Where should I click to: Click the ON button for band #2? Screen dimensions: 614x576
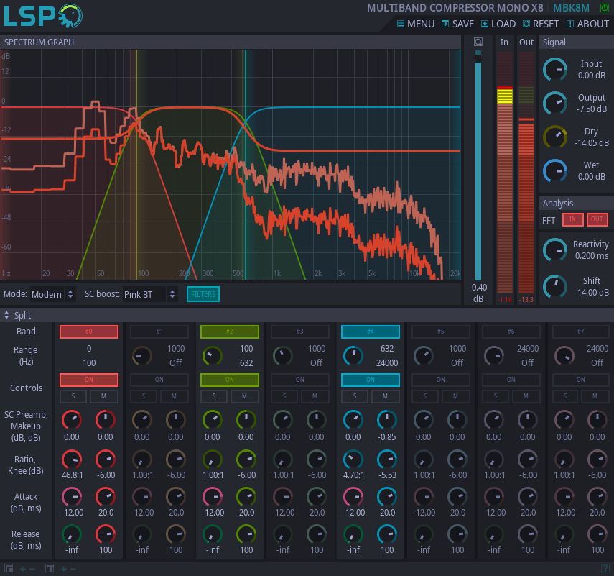click(230, 380)
